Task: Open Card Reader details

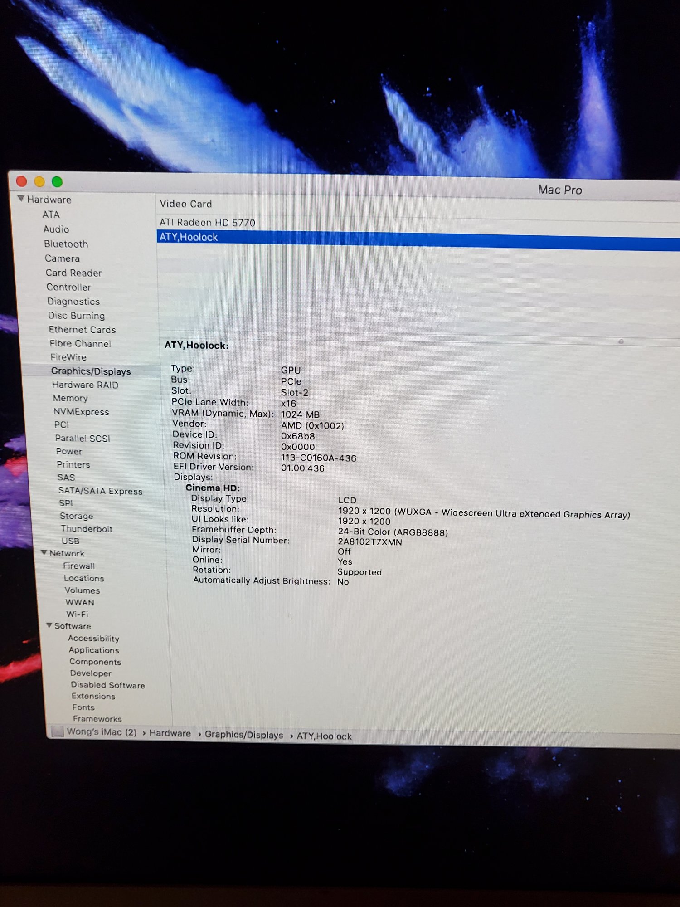Action: click(73, 273)
